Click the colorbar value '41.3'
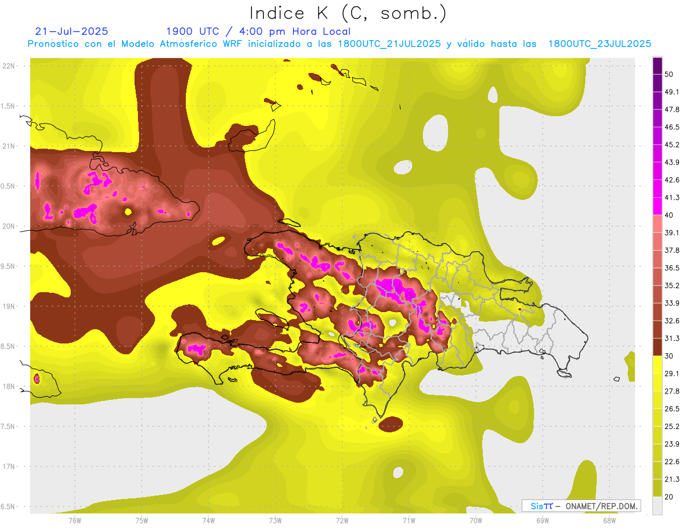Screen dimensions: 684x528 click(x=671, y=198)
